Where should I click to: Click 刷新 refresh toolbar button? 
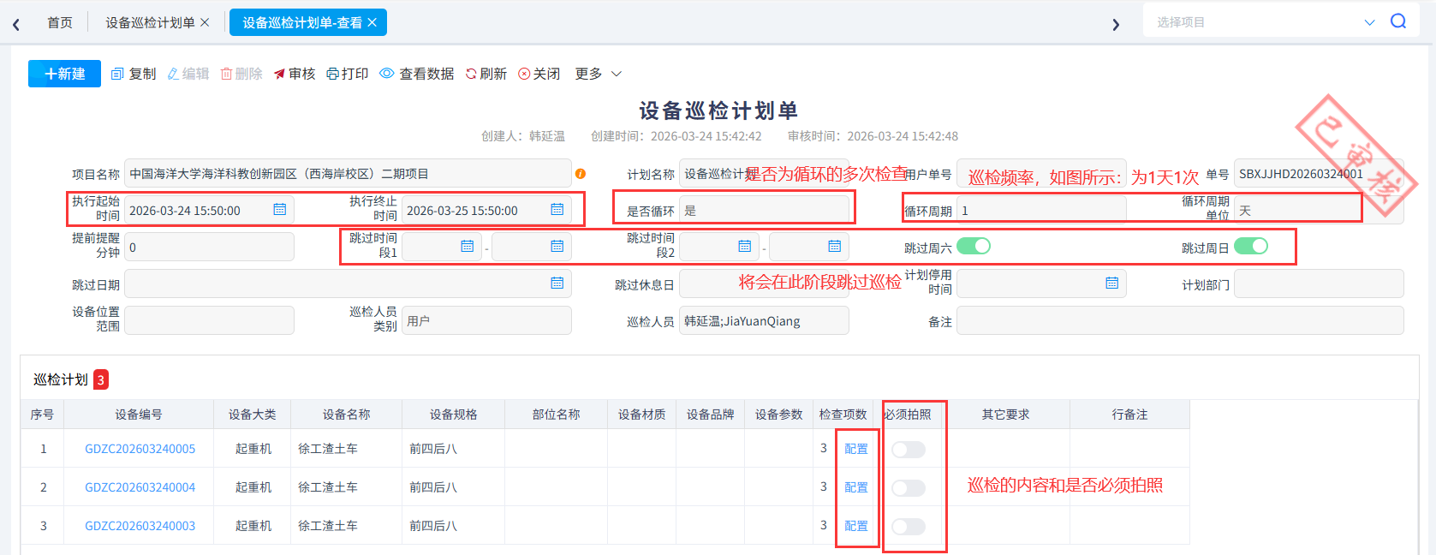coord(486,74)
